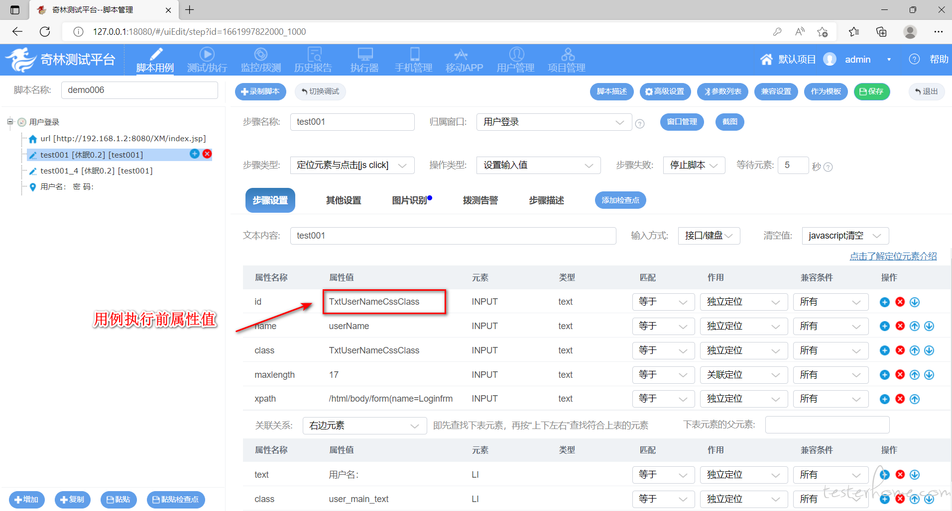Open the 步骤类型 dropdown
This screenshot has width=952, height=511.
point(352,165)
